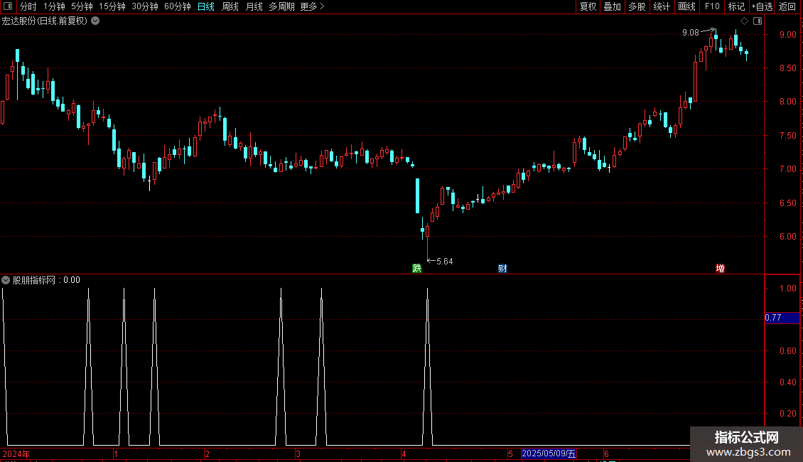The width and height of the screenshot is (803, 462).
Task: Add stock to 自选 watchlist
Action: [762, 6]
